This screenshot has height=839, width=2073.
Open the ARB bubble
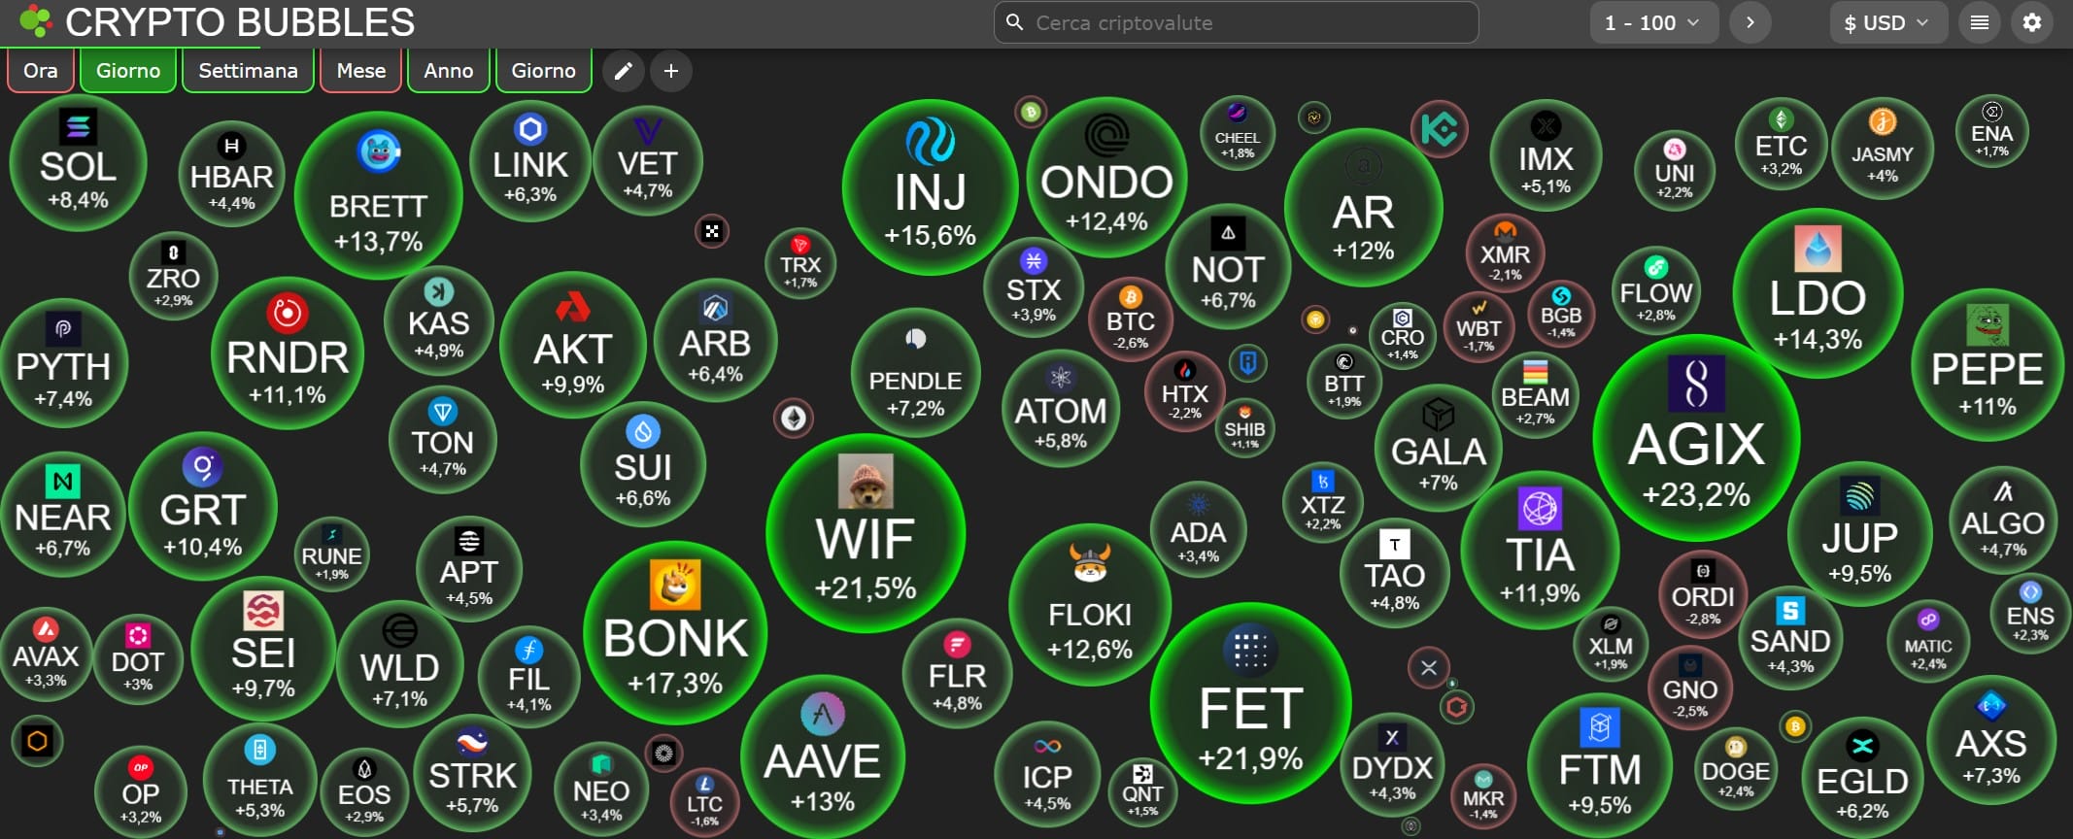[715, 341]
